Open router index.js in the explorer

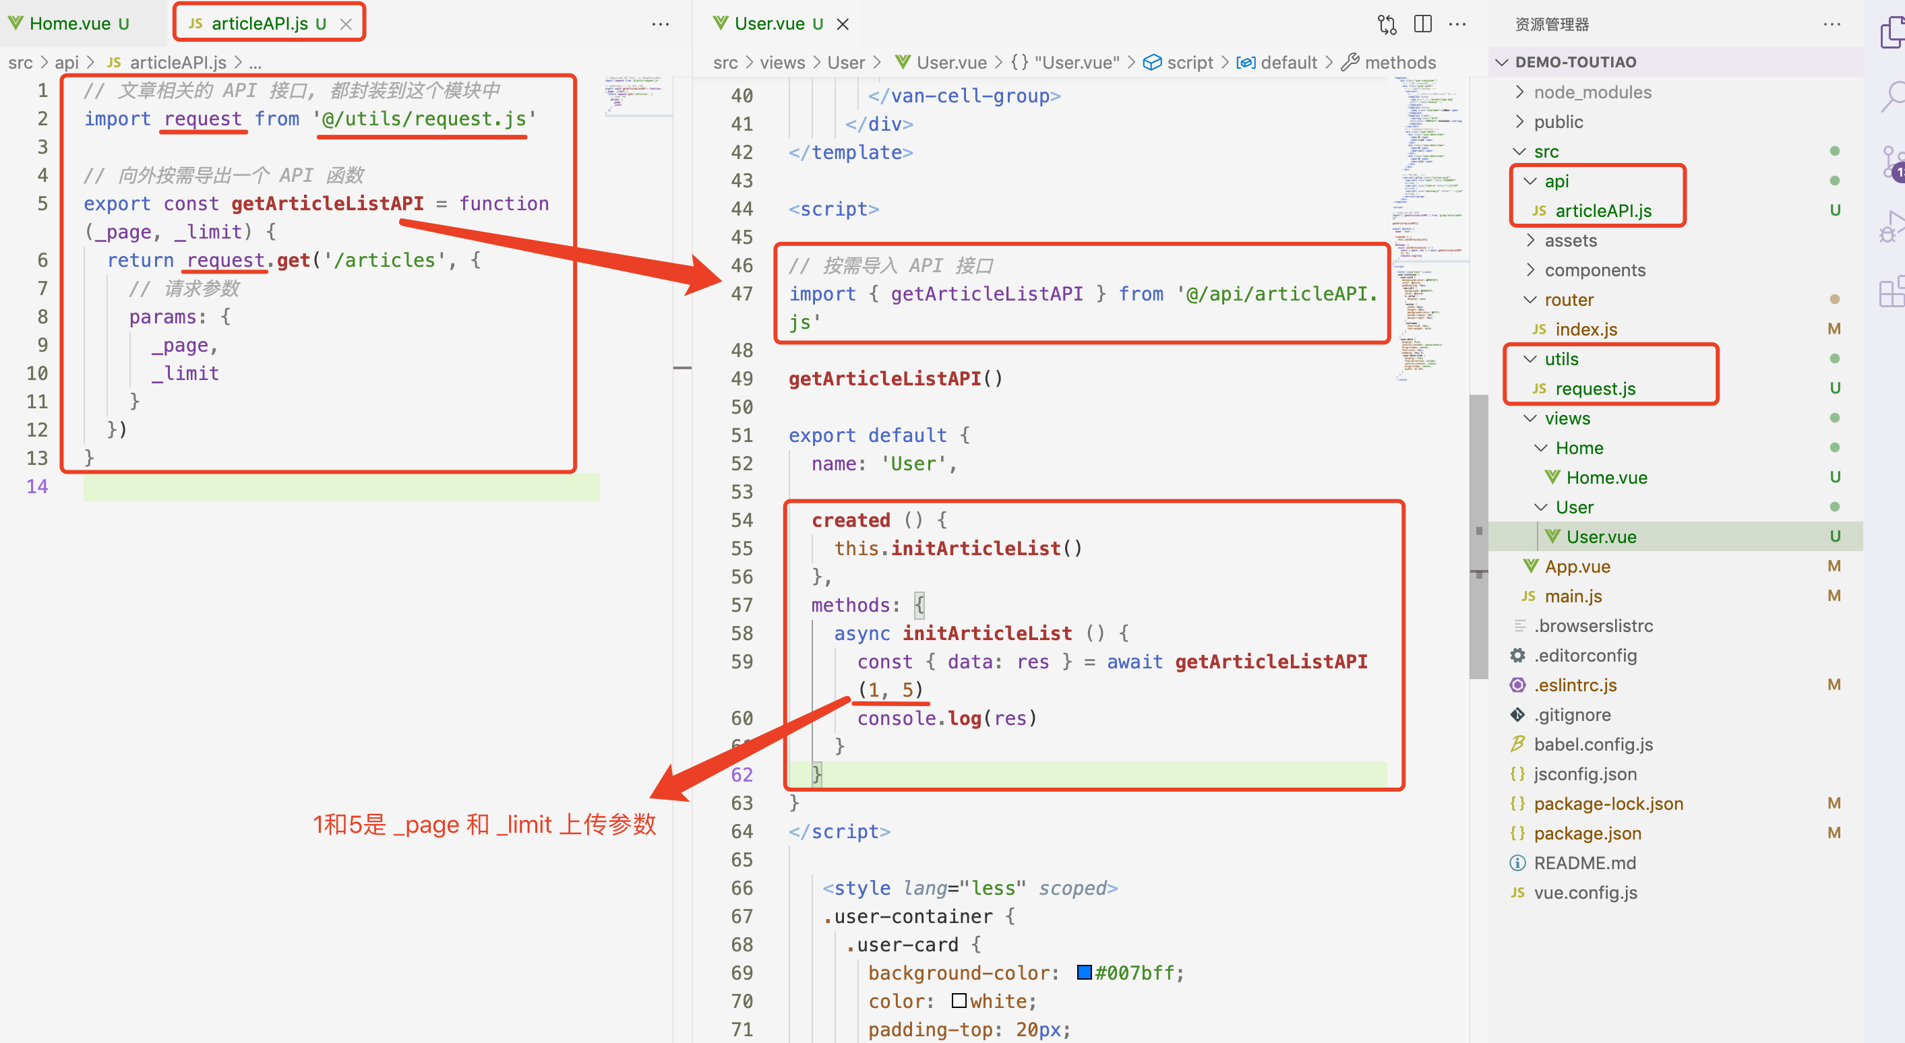1676,329
